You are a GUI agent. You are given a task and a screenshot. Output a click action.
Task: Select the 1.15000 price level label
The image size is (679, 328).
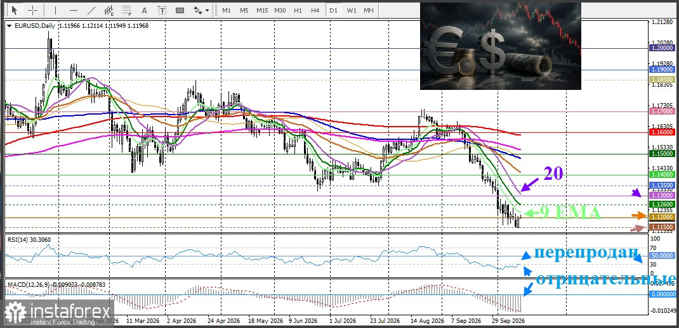[662, 153]
